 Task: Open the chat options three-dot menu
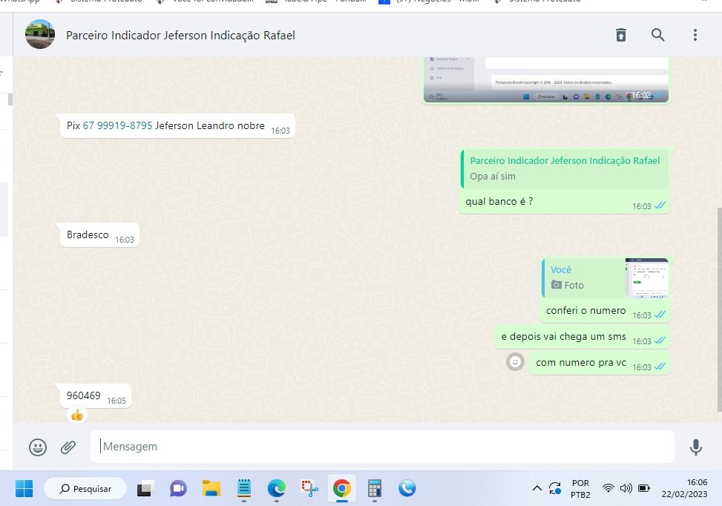pyautogui.click(x=695, y=35)
